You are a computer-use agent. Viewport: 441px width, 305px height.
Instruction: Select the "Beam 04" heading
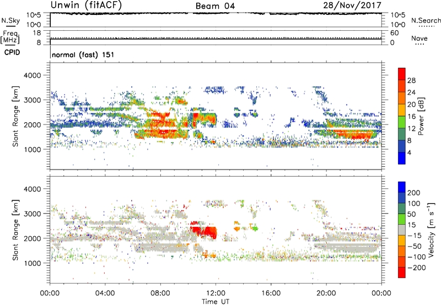(x=215, y=6)
